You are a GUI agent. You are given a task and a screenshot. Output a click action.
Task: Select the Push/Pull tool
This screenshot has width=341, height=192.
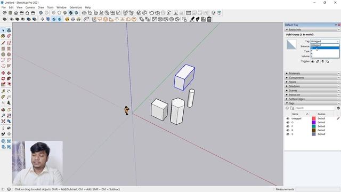(9, 73)
